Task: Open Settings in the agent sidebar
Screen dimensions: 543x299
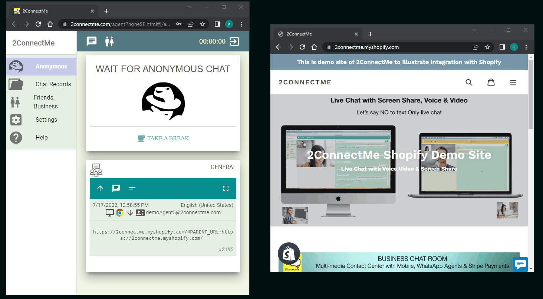Action: click(41, 120)
